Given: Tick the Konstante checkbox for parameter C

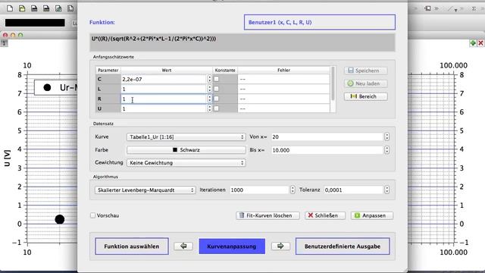Looking at the screenshot, I should [216, 79].
